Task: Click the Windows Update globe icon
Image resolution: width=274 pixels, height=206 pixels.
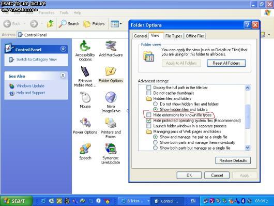Action: (12, 86)
